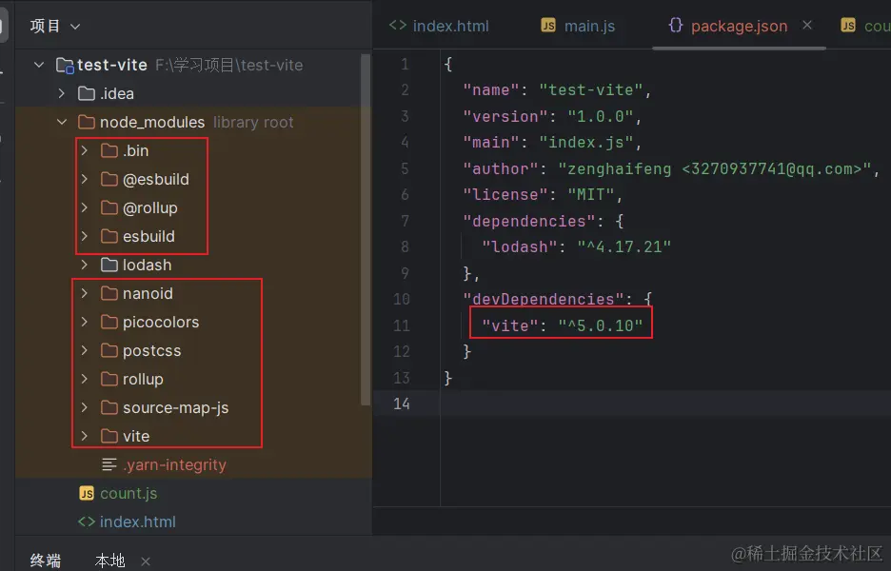
Task: Click the test-vite path F:\学习项目\test-vite
Action: [x=229, y=65]
